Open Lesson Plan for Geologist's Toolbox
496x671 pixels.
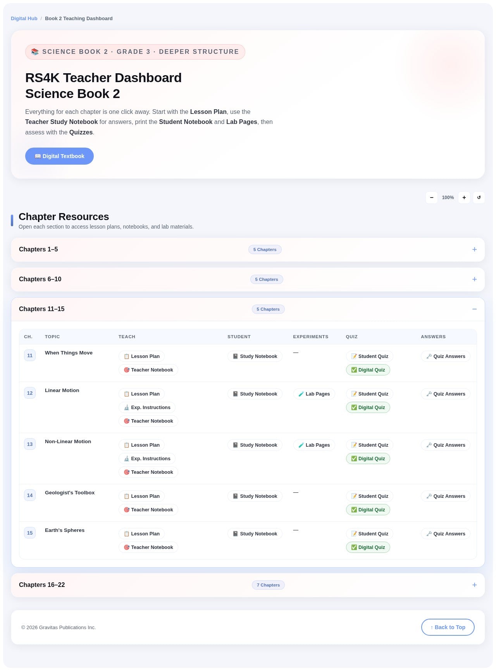(x=141, y=496)
